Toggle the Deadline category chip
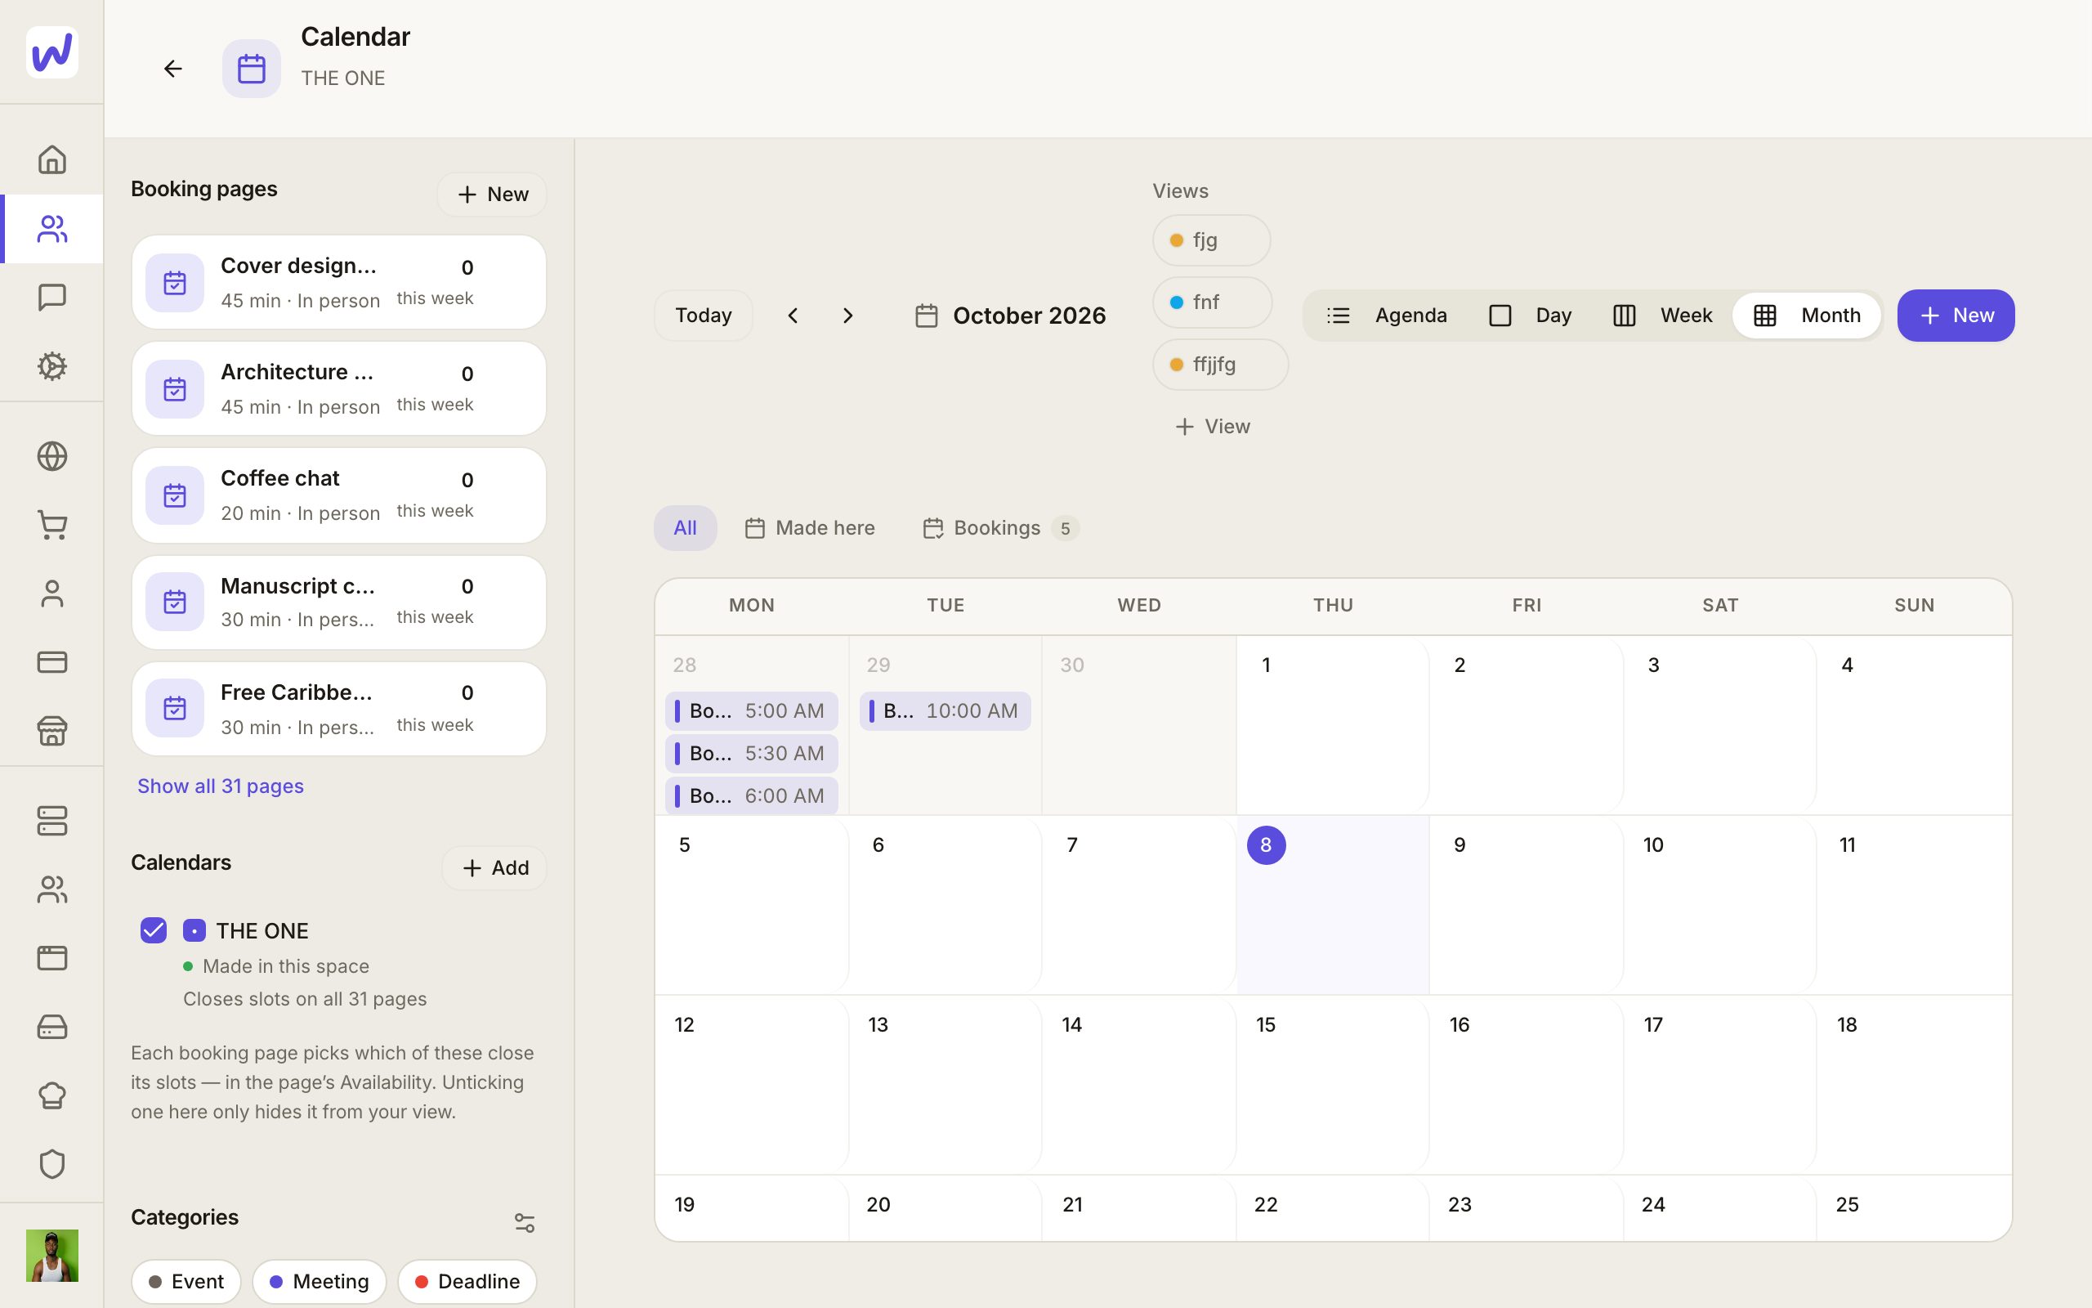 pyautogui.click(x=467, y=1281)
